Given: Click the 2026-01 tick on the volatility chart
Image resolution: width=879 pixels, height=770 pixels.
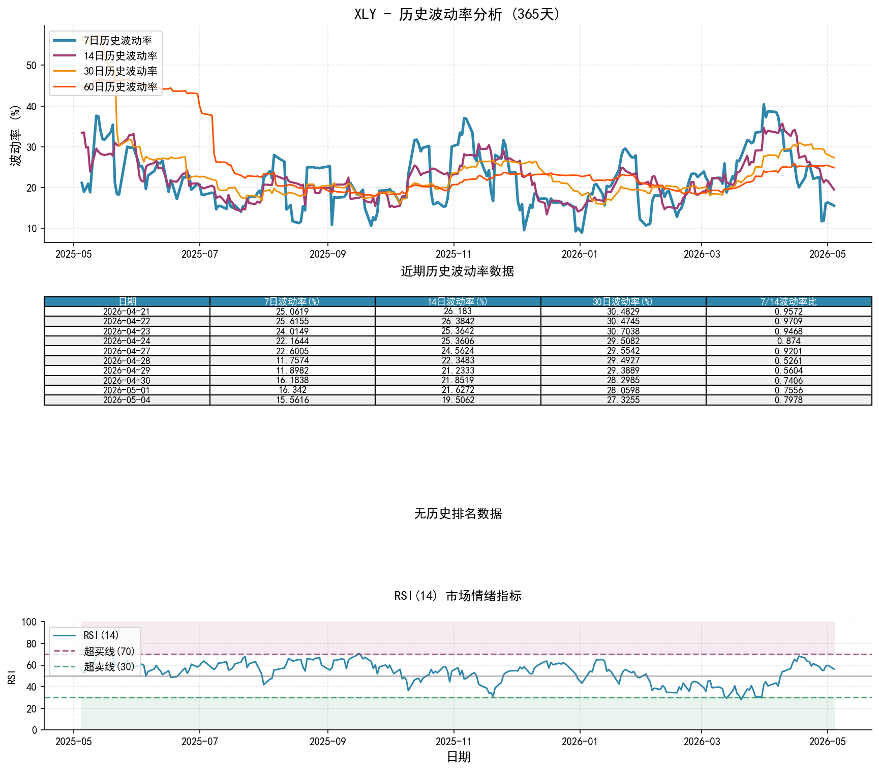Looking at the screenshot, I should click(x=580, y=254).
